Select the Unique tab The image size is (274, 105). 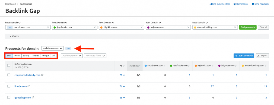[x=46, y=56]
